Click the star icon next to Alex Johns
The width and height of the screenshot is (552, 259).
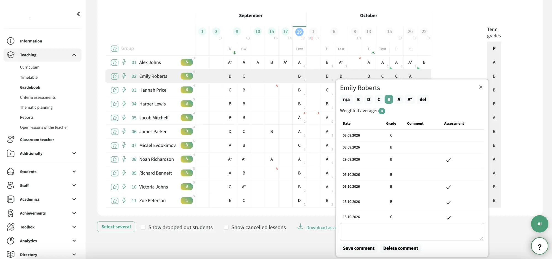coord(115,62)
